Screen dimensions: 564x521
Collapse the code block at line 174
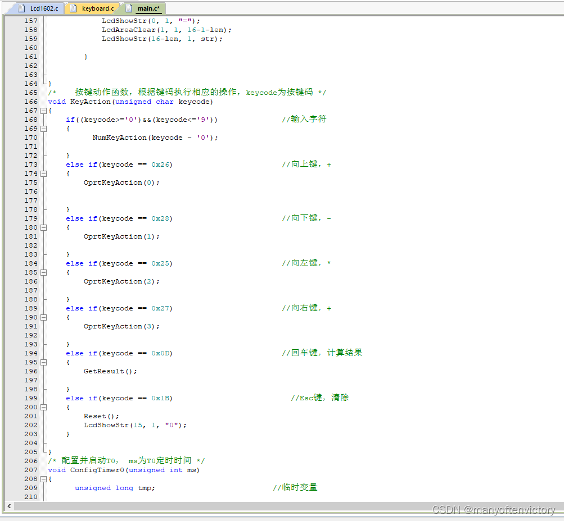(x=43, y=174)
